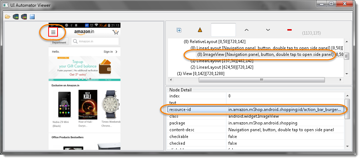Click the content-desc value cell
Viewport: 361px width, 160px height.
click(x=286, y=130)
